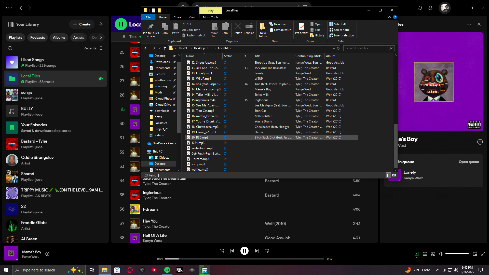Toggle shuffle in Spotify player
The height and width of the screenshot is (275, 489).
pos(222,251)
